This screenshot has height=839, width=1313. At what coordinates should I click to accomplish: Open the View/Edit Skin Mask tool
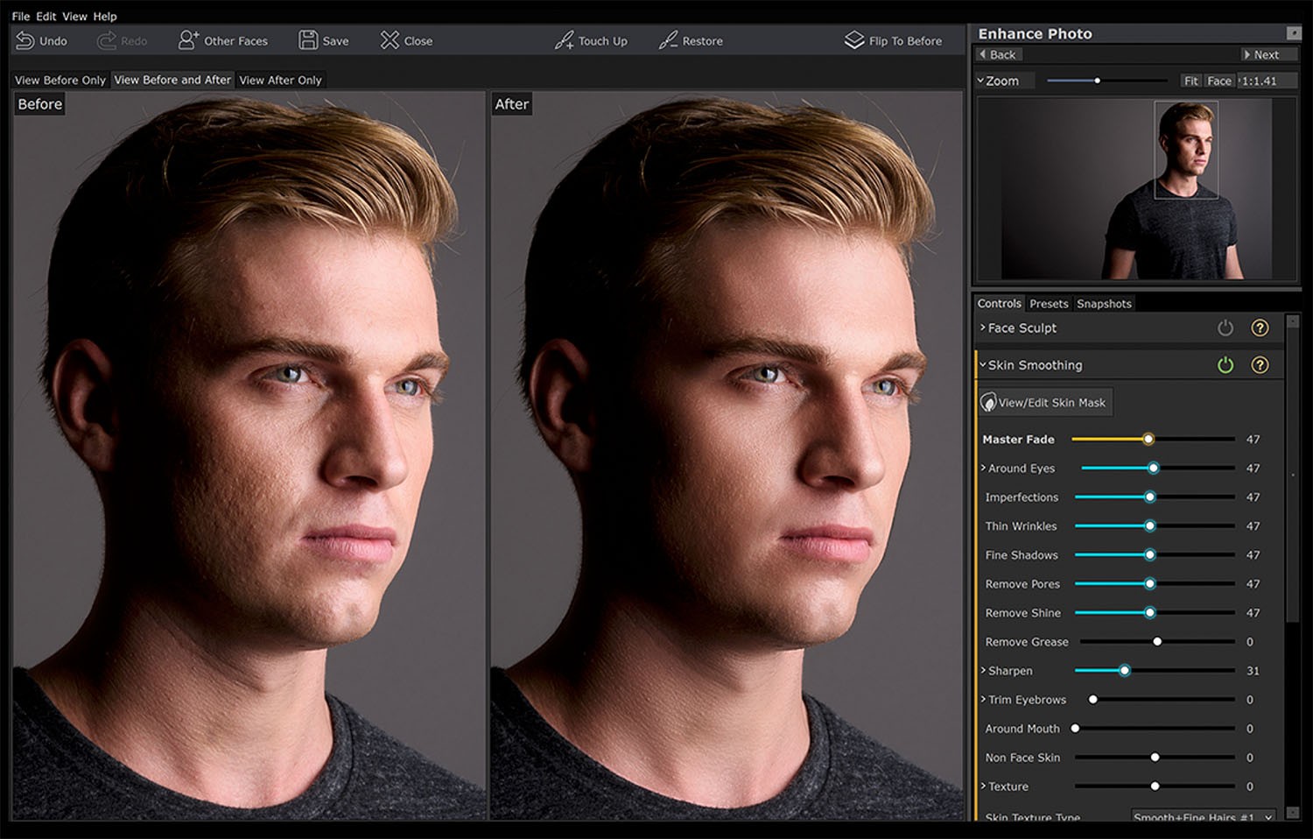pos(1044,401)
